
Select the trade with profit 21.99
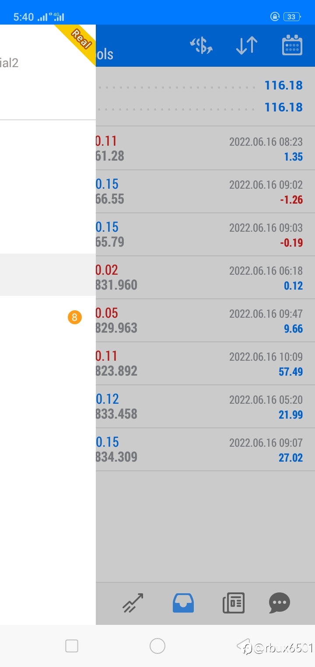(205, 407)
